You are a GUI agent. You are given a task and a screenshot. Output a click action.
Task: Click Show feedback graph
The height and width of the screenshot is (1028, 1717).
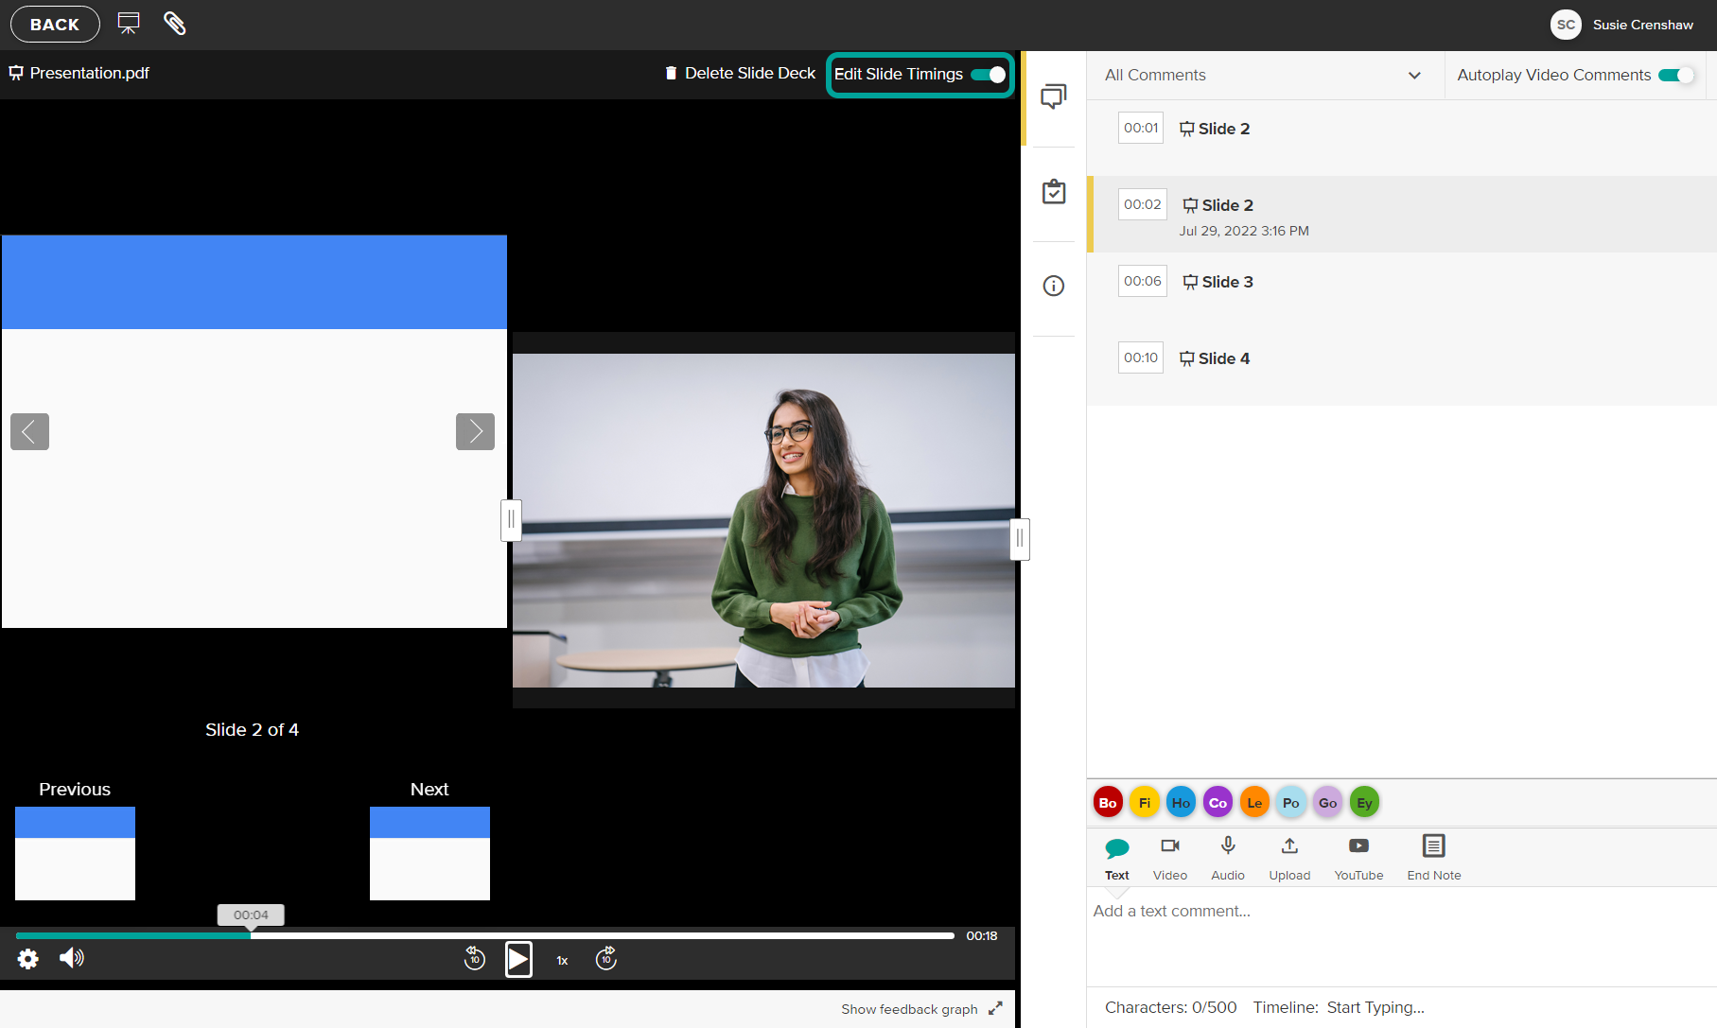(x=909, y=1009)
